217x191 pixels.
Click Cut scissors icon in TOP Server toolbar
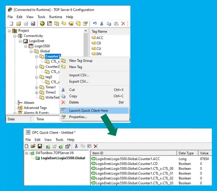coord(102,23)
